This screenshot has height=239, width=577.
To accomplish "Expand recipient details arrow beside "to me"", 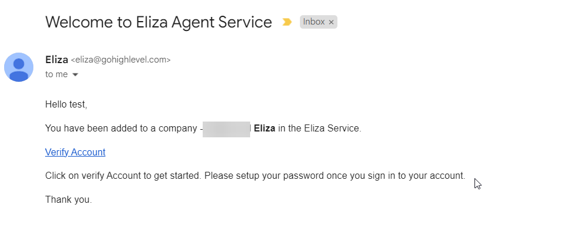I will pos(75,75).
